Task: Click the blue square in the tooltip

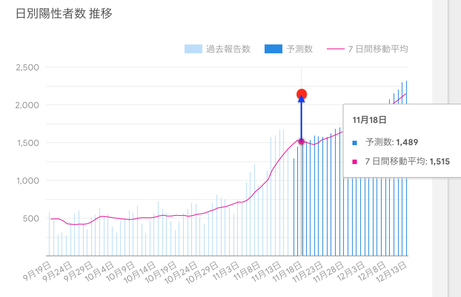Action: tap(355, 143)
